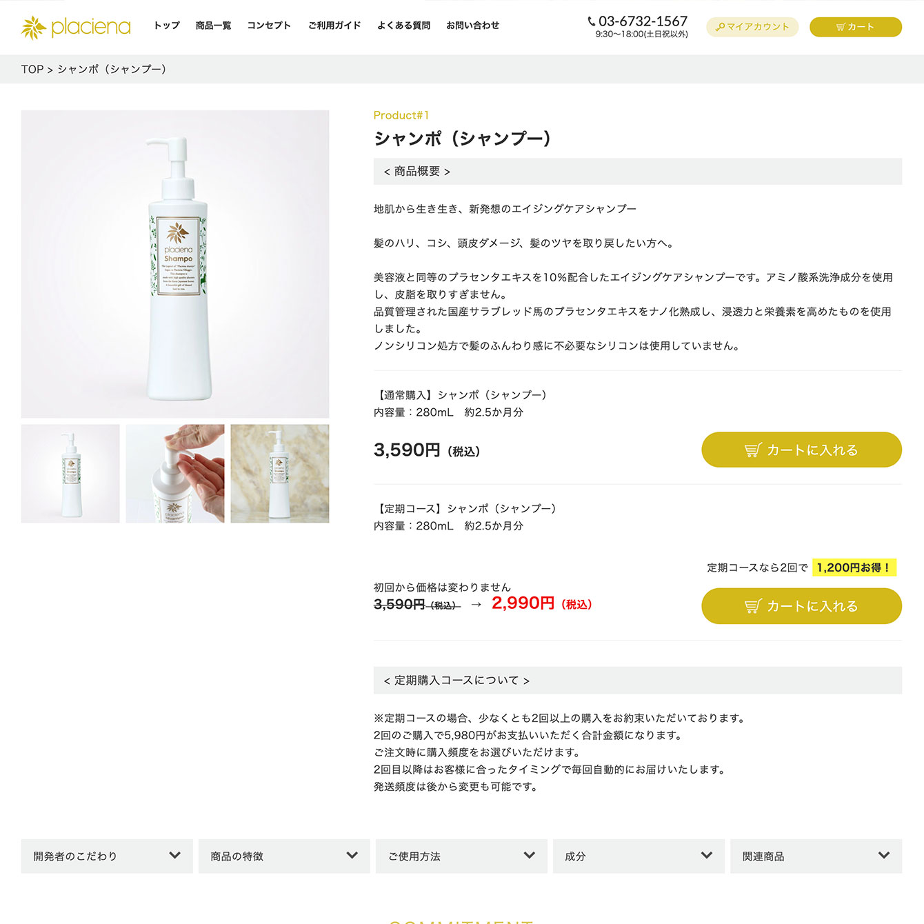Viewport: 924px width, 924px height.
Task: Expand the 開発者のこだわり section
Action: (107, 856)
